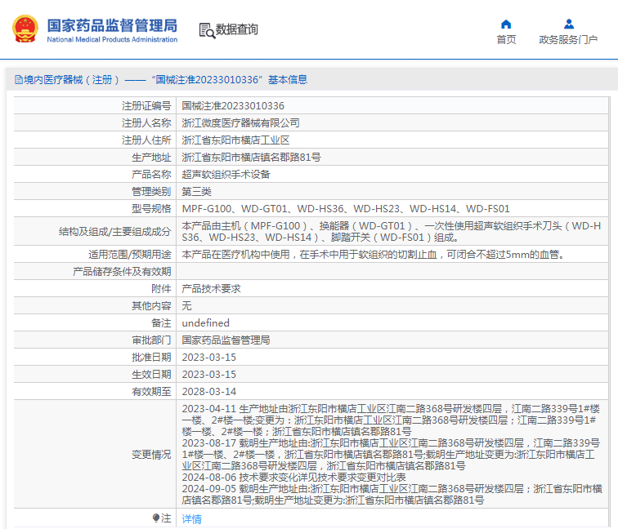Viewport: 618px width, 529px height.
Task: Select 第三类 category value
Action: click(196, 192)
